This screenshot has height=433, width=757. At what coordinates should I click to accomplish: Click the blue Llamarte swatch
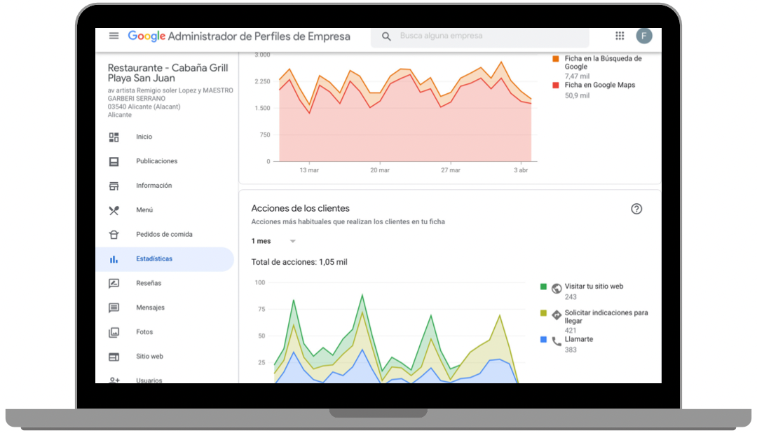tap(543, 340)
